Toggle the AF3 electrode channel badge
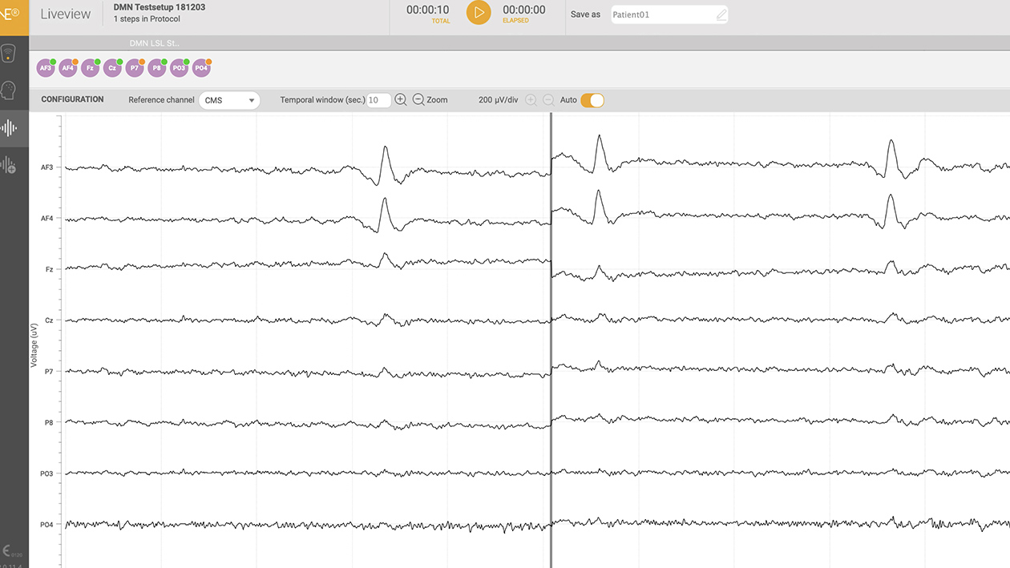Viewport: 1010px width, 568px height. 46,68
